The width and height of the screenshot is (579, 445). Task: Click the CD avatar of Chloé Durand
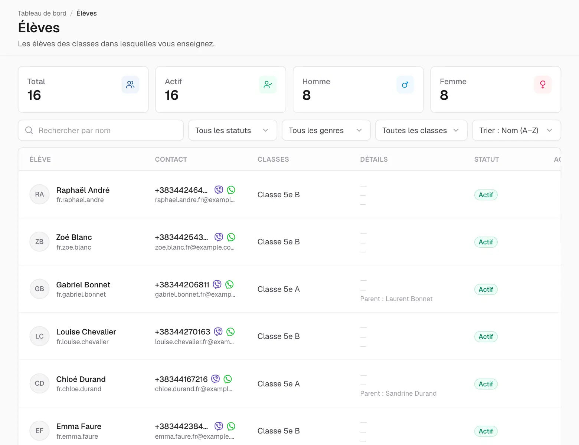[x=39, y=383]
